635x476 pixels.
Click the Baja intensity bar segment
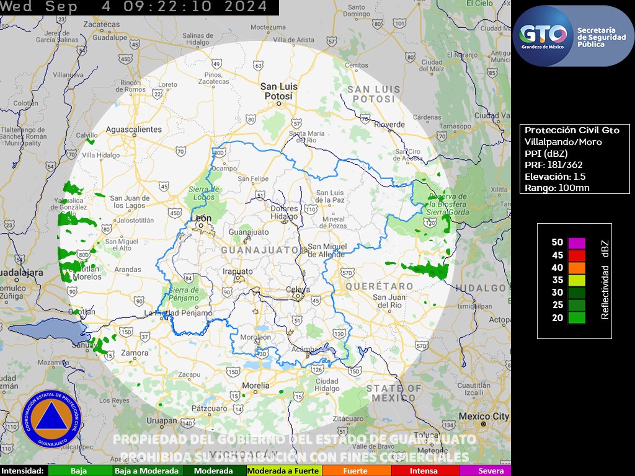tap(79, 471)
